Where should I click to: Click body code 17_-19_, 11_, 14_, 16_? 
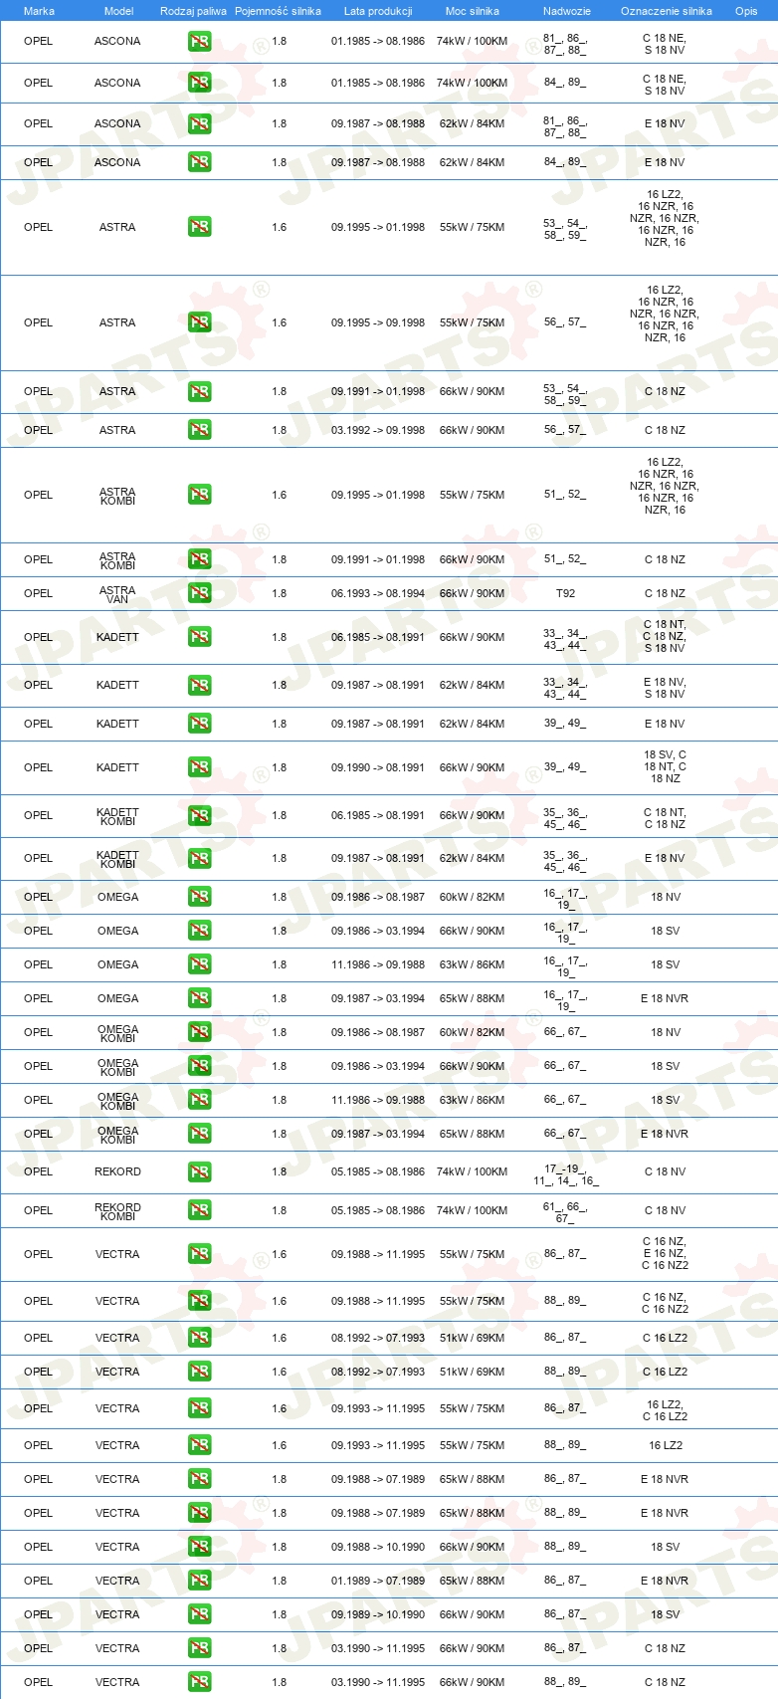(x=565, y=1175)
